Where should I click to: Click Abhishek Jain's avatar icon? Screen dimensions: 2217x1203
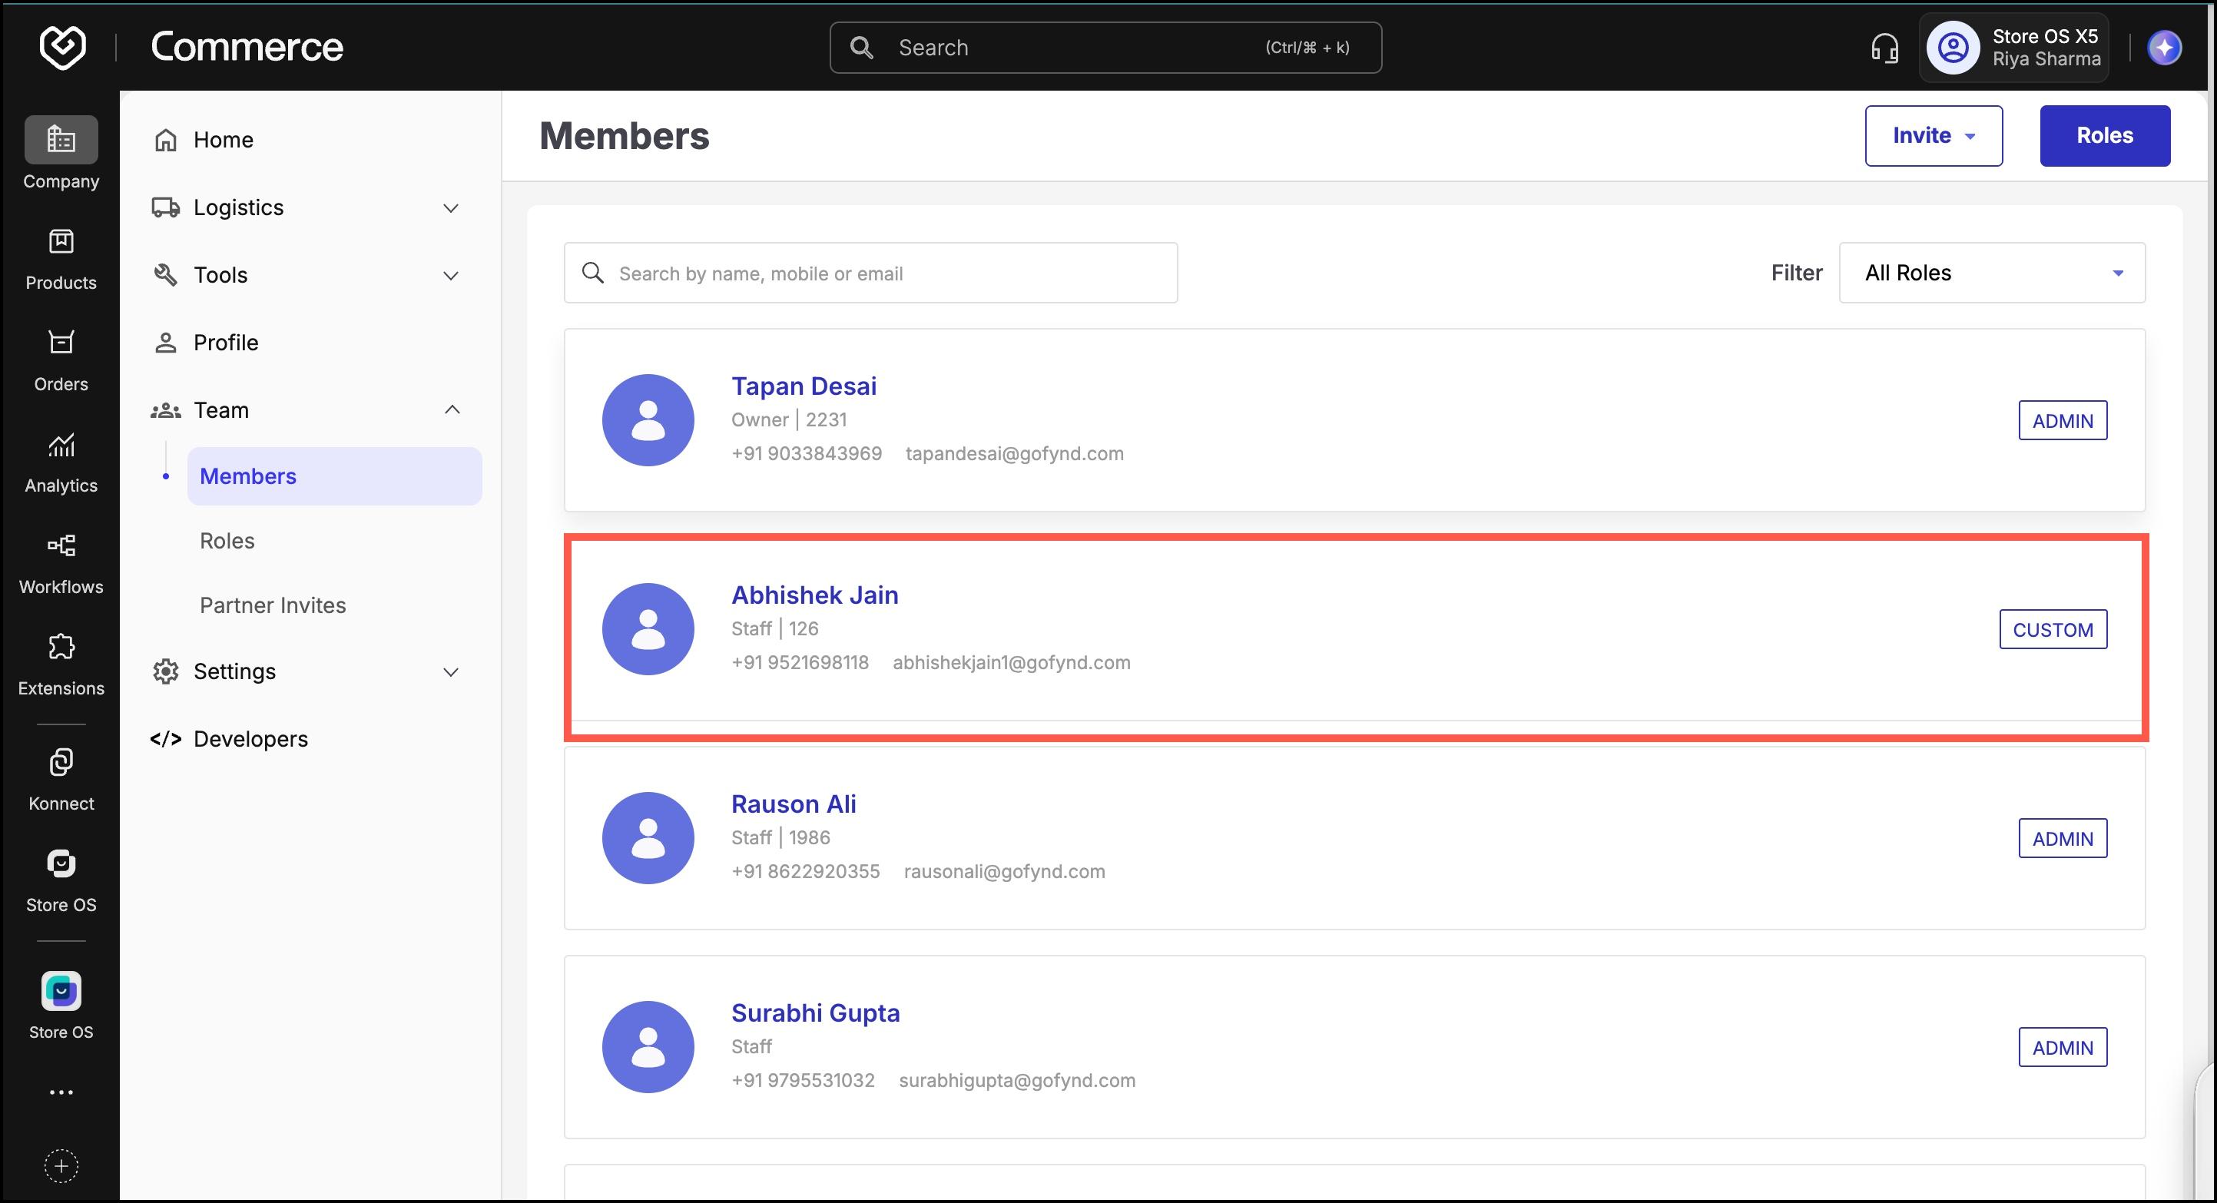point(648,629)
